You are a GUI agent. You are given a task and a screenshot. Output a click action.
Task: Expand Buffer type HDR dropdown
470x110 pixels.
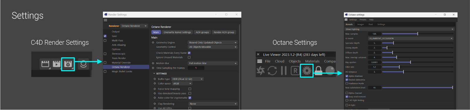(x=187, y=79)
